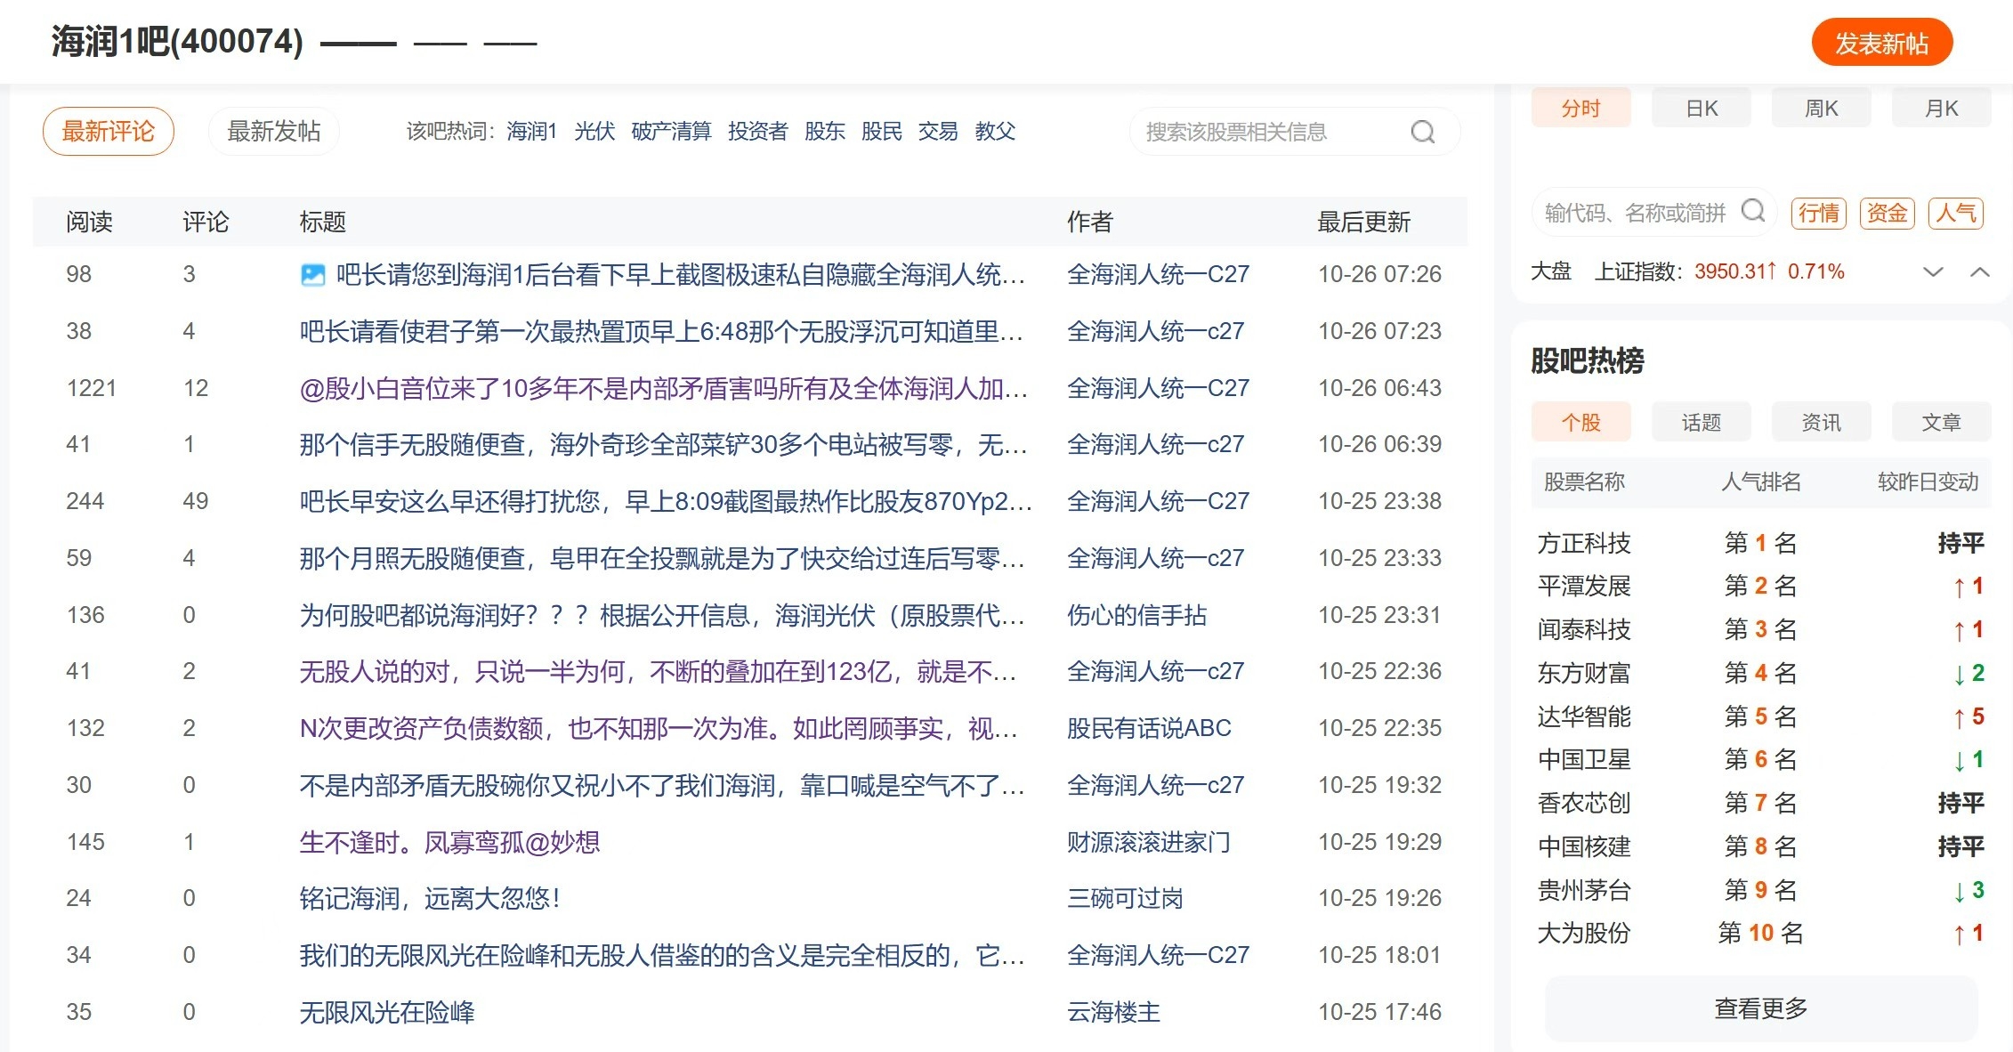Click the 行情 badge icon
This screenshot has width=2013, height=1052.
point(1818,214)
